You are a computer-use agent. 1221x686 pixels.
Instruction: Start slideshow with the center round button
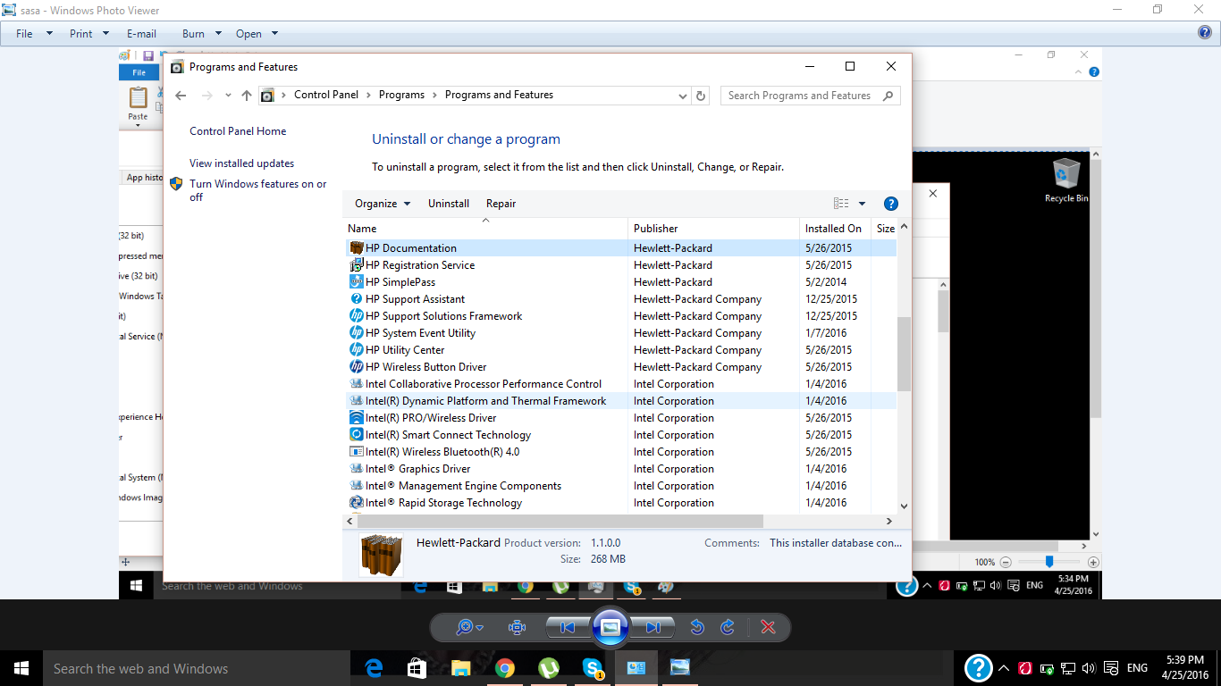click(610, 627)
